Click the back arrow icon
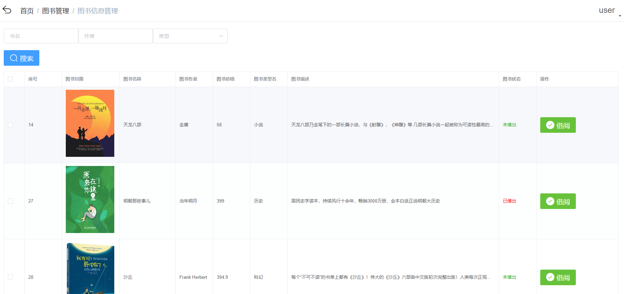The width and height of the screenshot is (624, 294). (7, 10)
